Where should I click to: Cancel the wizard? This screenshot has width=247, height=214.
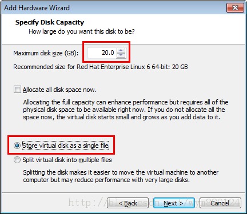(x=220, y=203)
